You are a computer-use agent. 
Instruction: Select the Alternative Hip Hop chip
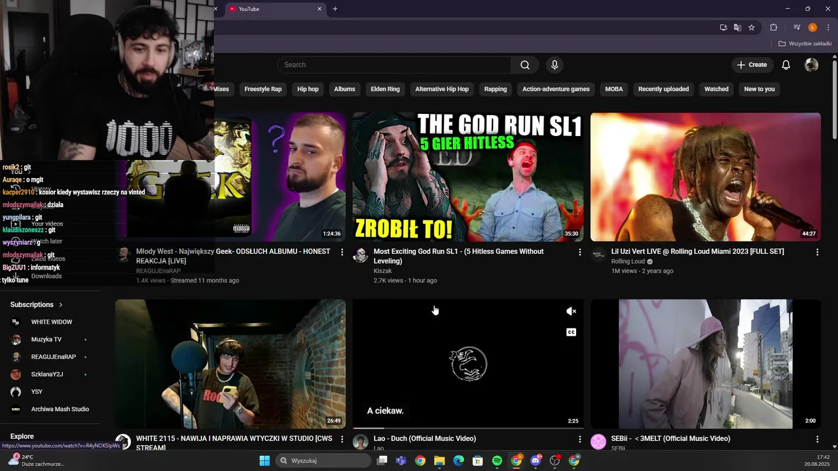tap(442, 89)
